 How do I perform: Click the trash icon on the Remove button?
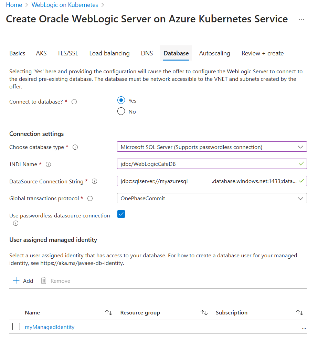tap(43, 280)
